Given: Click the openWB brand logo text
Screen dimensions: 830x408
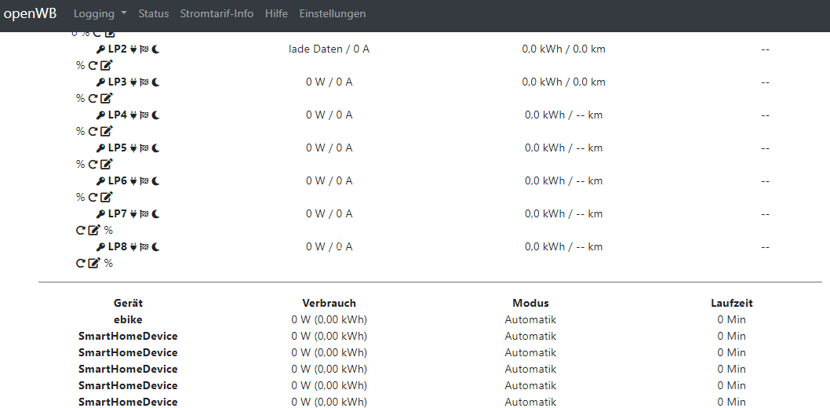Looking at the screenshot, I should point(30,13).
